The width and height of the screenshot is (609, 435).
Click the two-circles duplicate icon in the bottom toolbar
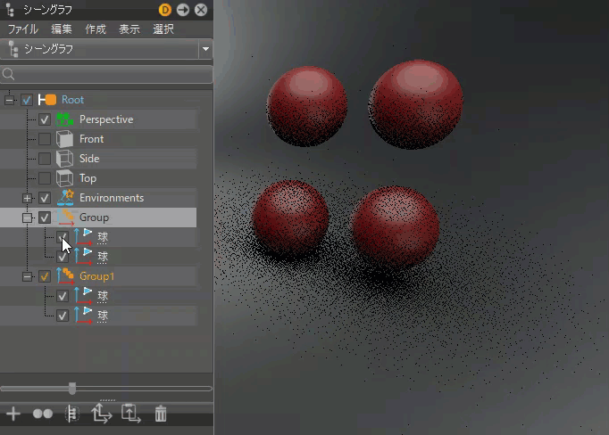tap(43, 414)
